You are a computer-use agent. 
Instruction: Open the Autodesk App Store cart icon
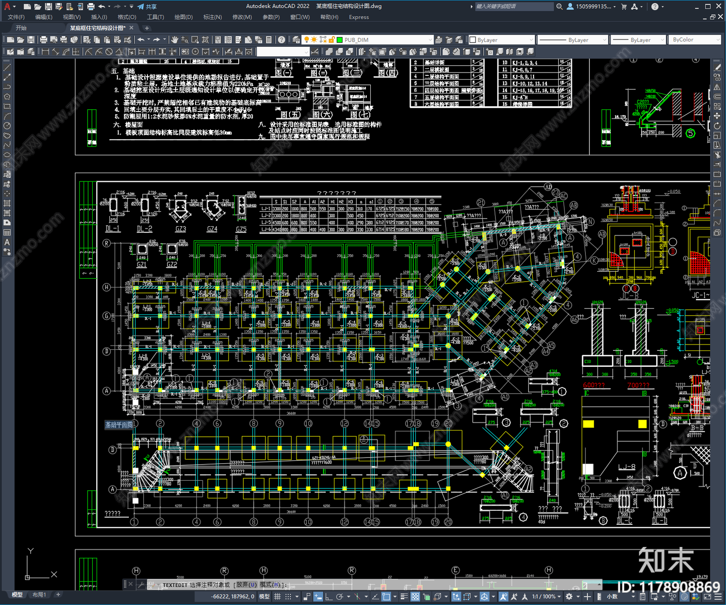(624, 6)
